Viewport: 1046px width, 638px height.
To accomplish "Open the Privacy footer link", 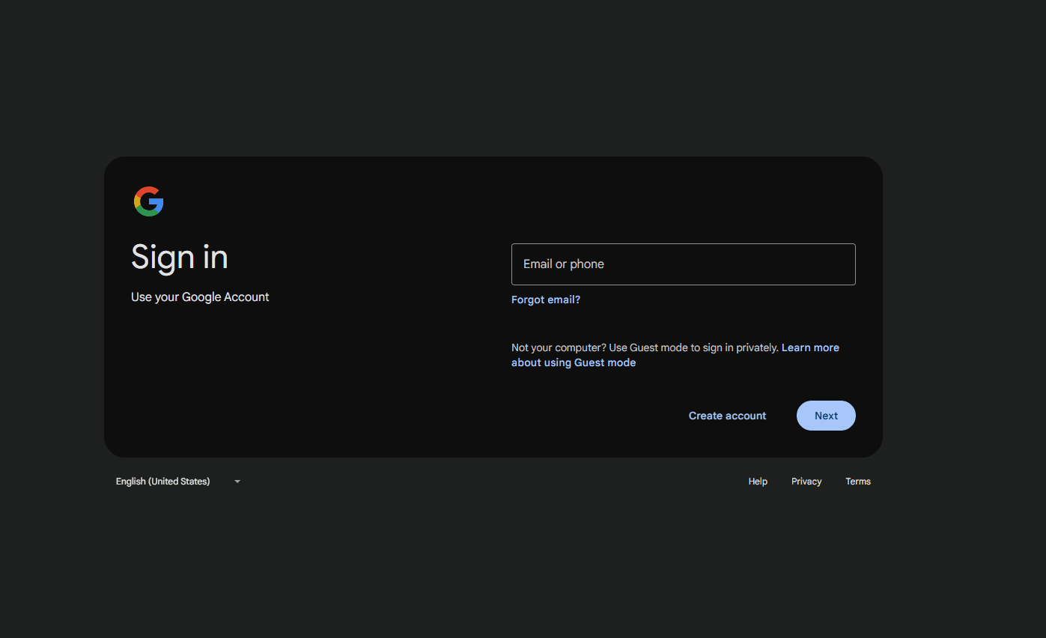I will (806, 481).
